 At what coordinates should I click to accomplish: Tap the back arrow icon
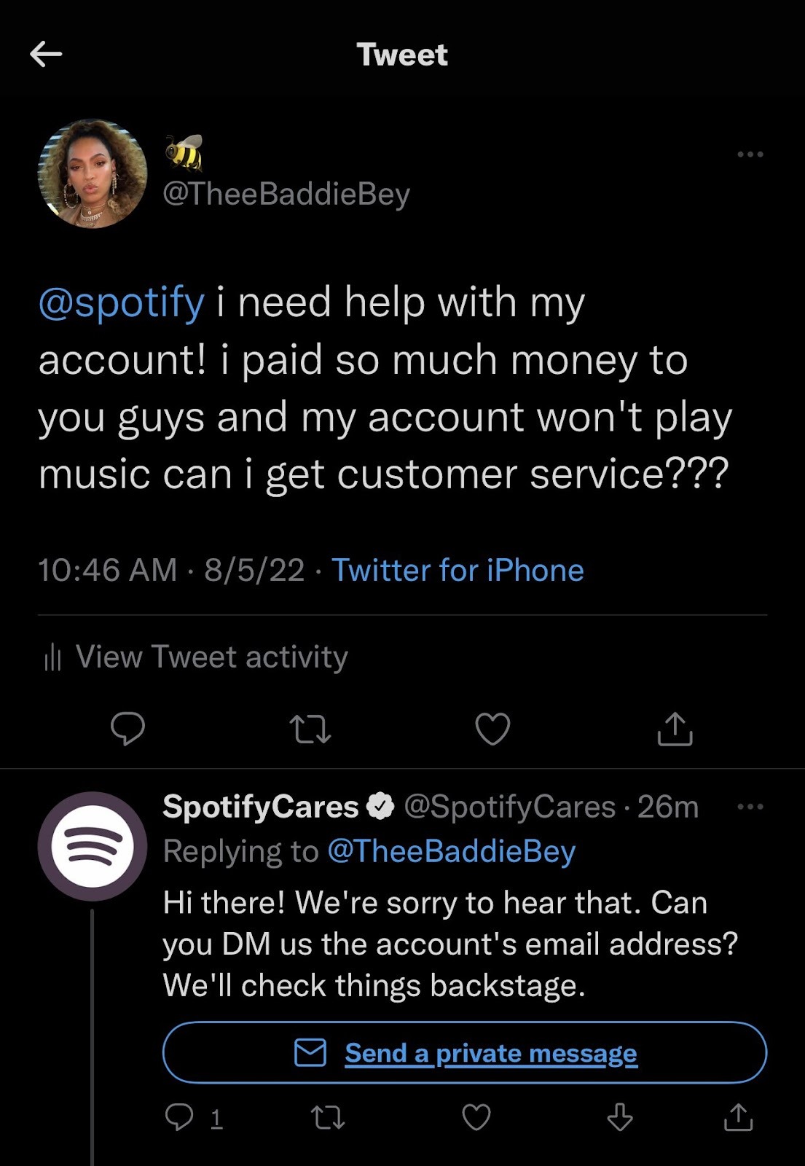[46, 54]
